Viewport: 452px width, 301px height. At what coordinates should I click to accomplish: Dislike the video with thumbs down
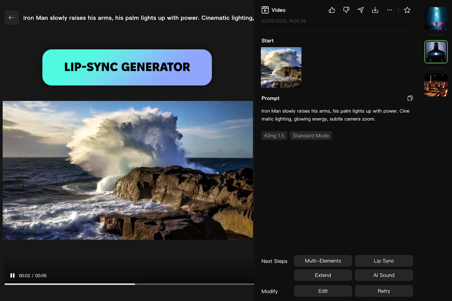tap(346, 10)
